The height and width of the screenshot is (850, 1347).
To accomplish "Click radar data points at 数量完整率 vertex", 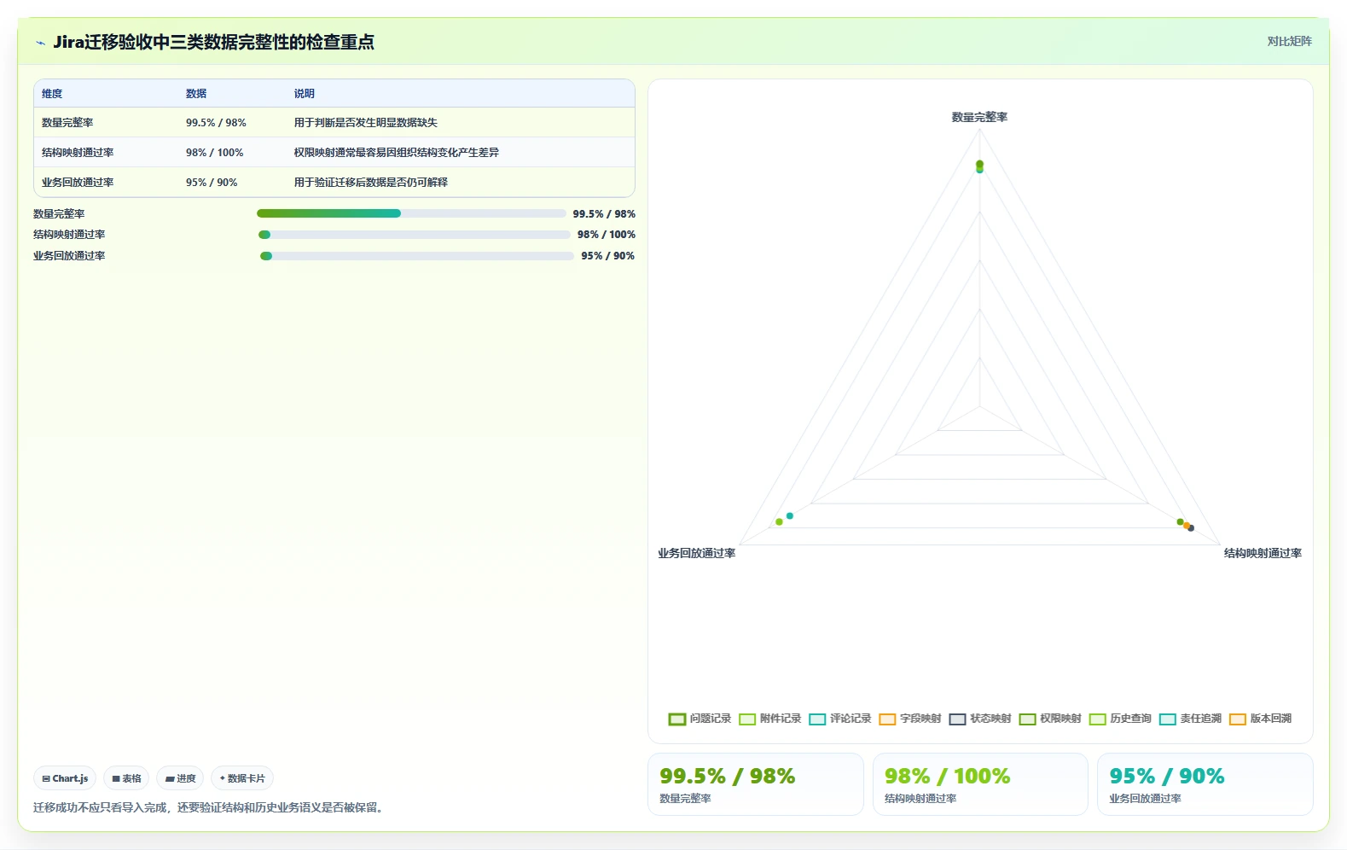I will pyautogui.click(x=979, y=166).
